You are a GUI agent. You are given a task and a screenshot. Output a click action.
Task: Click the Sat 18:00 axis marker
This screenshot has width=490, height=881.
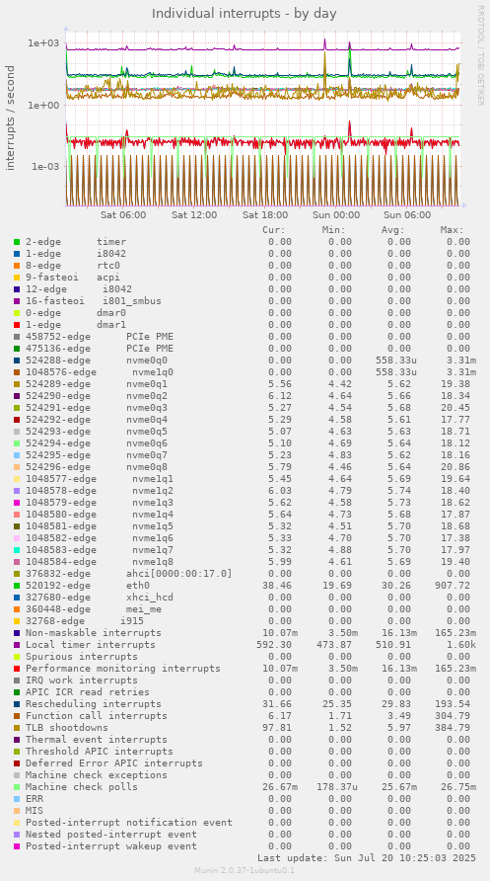265,215
